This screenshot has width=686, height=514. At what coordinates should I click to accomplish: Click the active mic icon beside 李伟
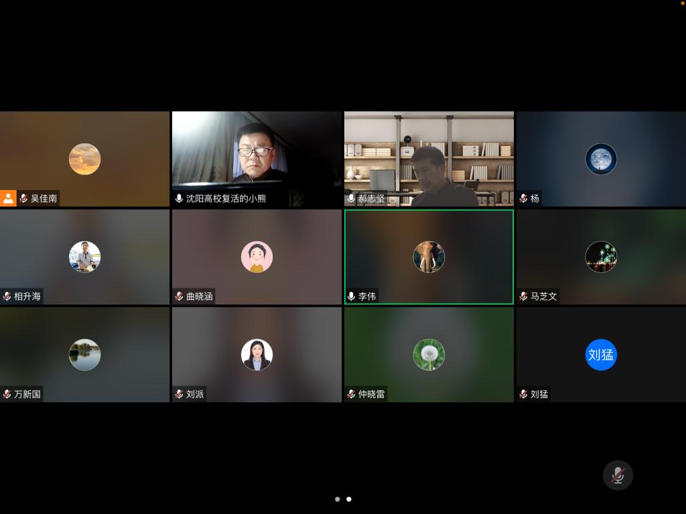point(351,296)
